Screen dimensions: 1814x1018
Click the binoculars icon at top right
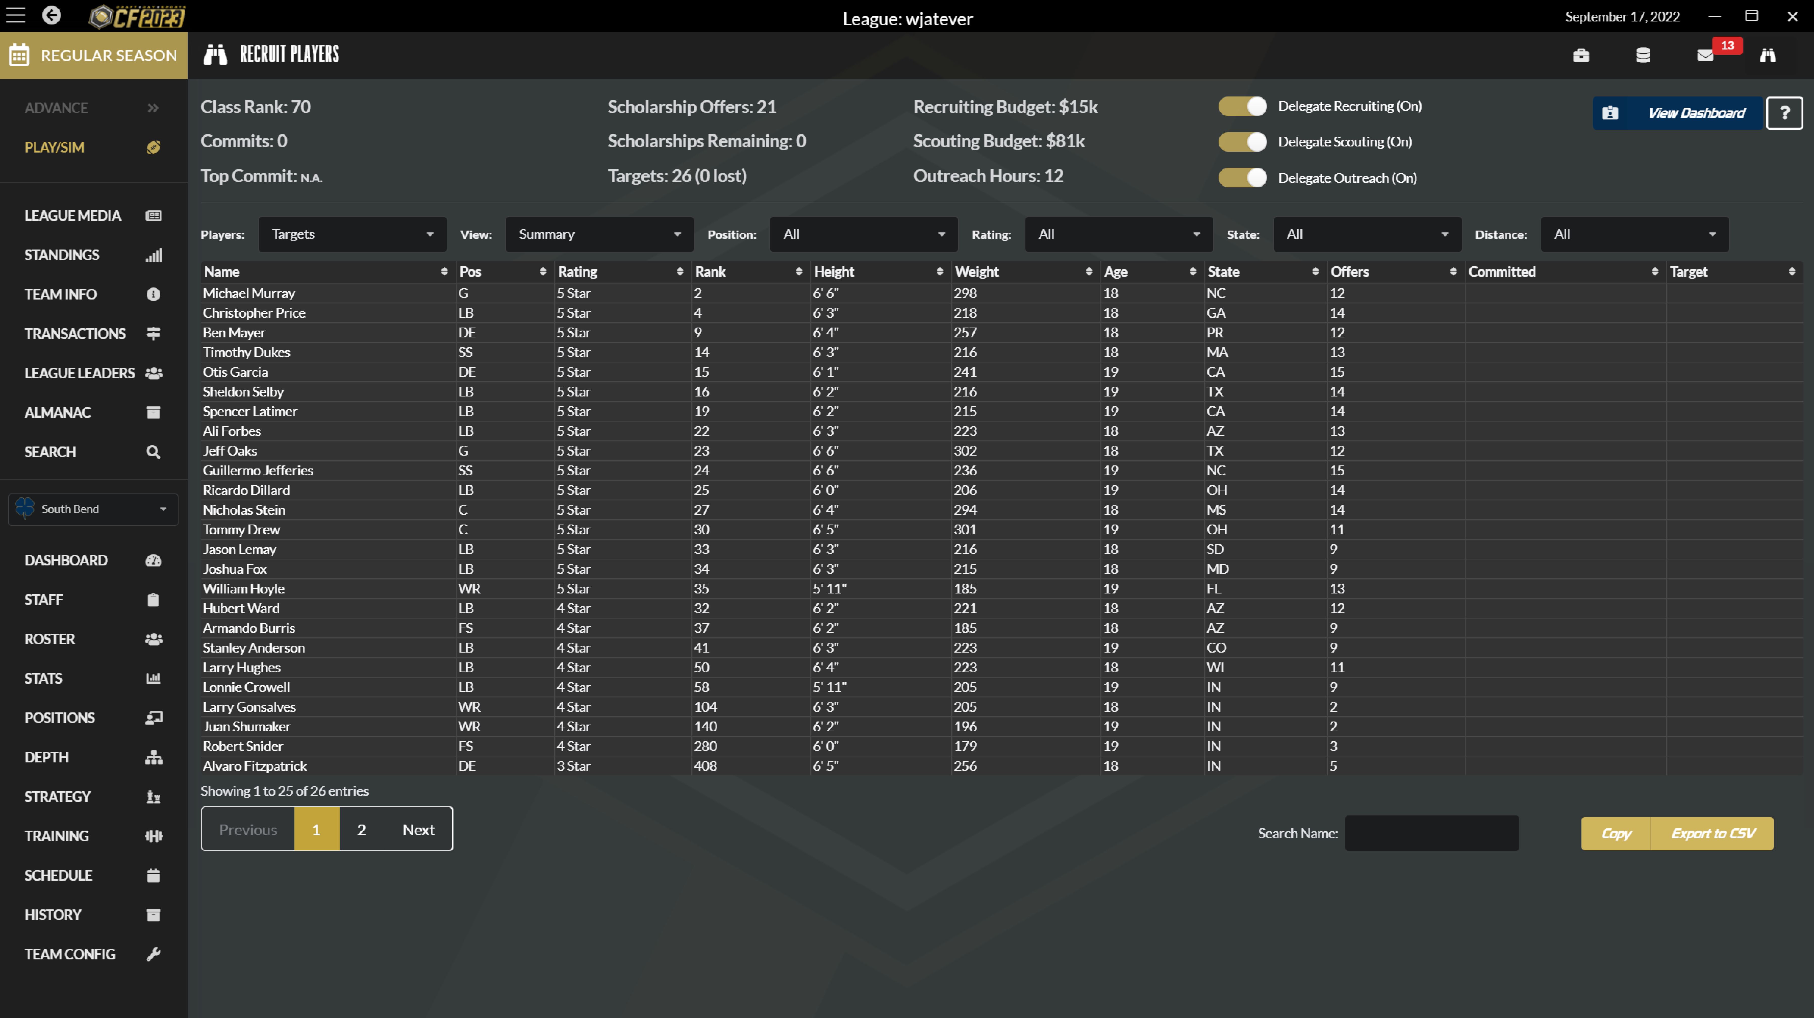click(1768, 55)
